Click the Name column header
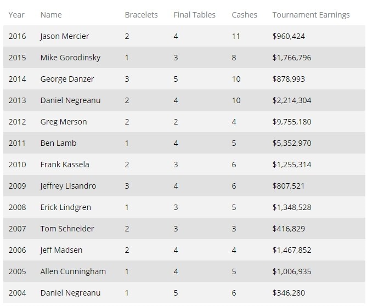367x306 pixels. coord(51,15)
